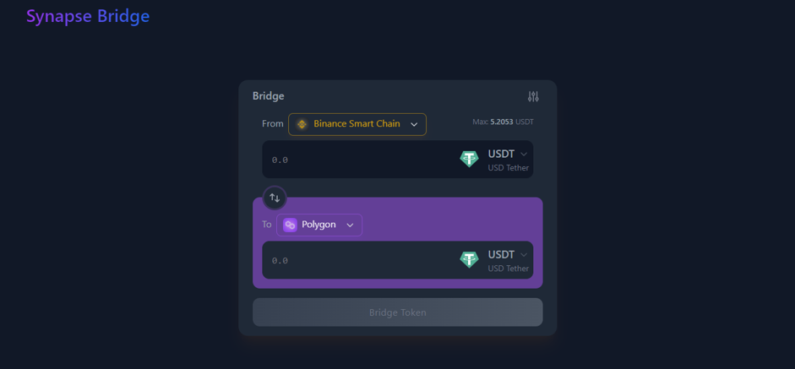Click the Binance Smart Chain logo icon
The image size is (795, 369).
point(302,124)
